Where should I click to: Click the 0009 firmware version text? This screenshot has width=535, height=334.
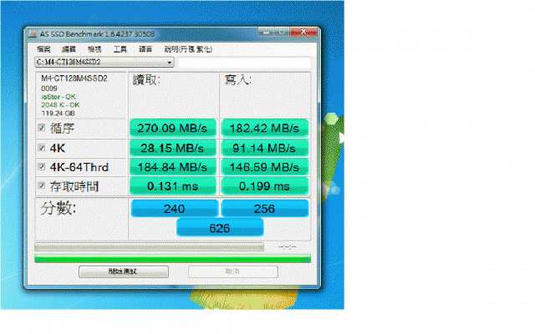49,89
